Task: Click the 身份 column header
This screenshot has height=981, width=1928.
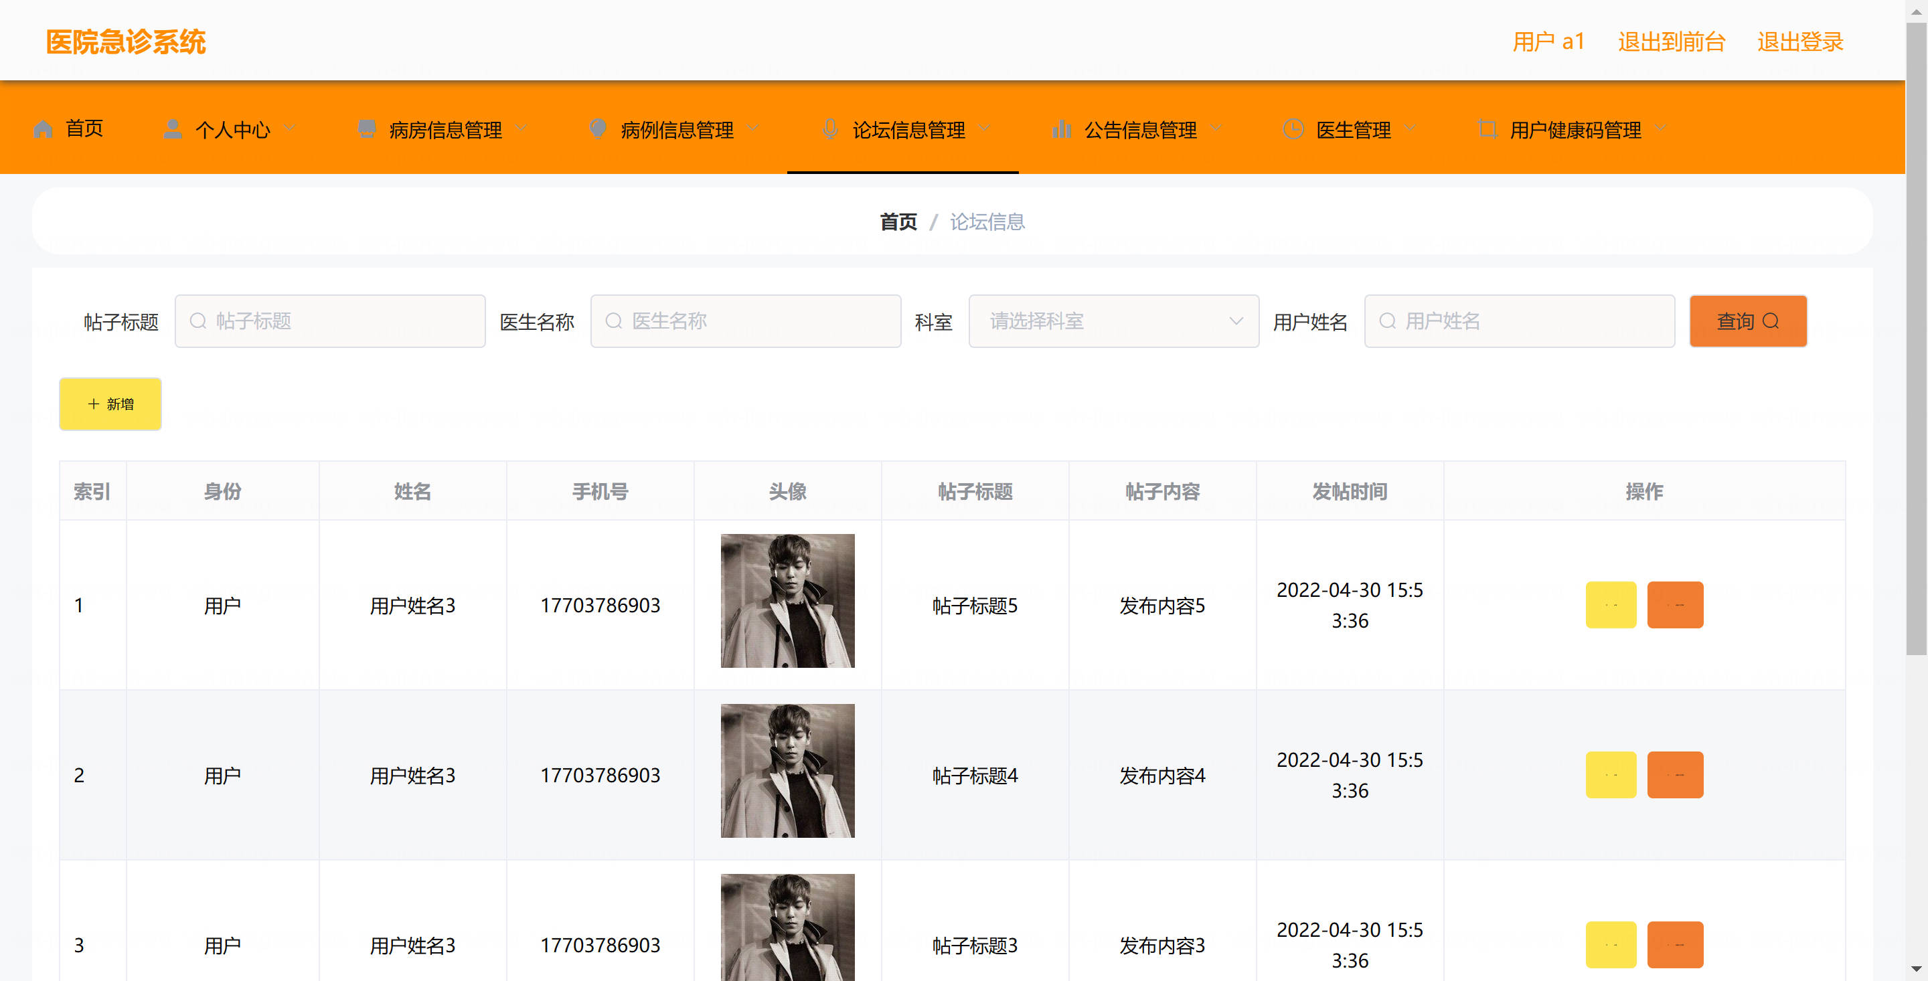Action: tap(222, 491)
